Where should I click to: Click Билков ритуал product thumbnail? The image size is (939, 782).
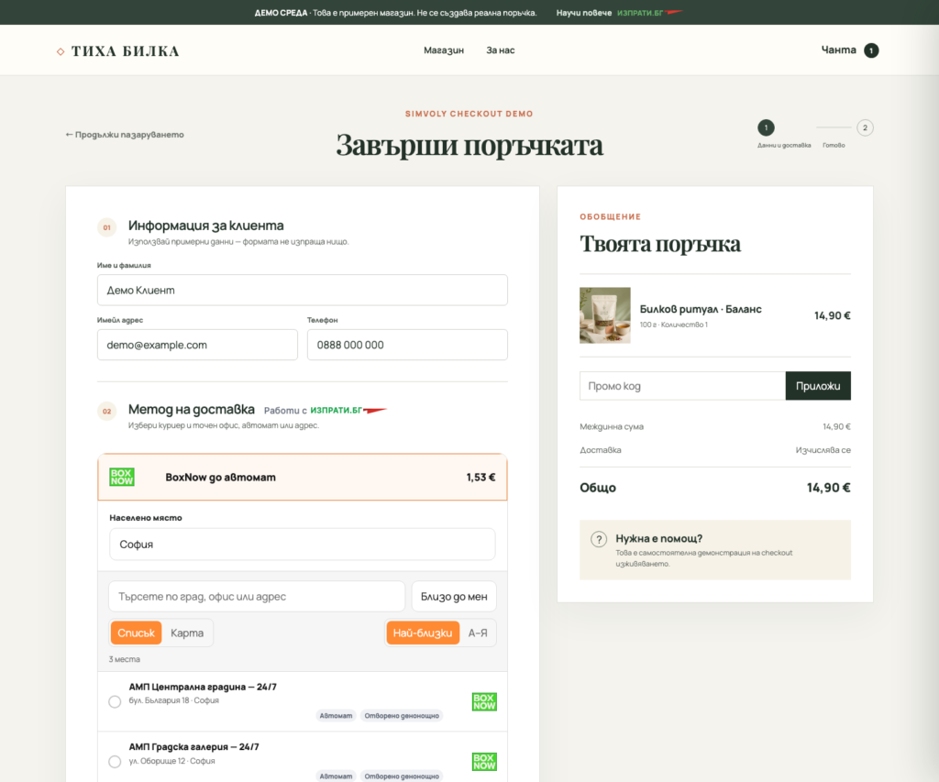pos(605,315)
